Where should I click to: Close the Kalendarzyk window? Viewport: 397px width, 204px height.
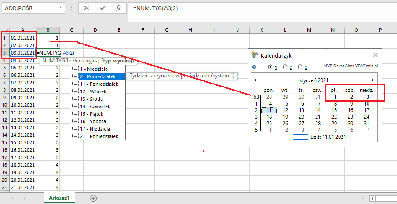375,55
